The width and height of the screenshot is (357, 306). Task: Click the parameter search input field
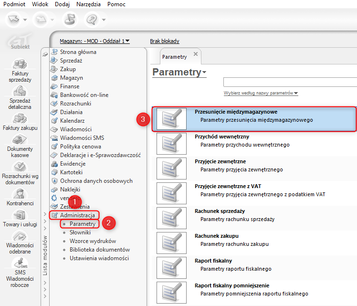pyautogui.click(x=290, y=82)
